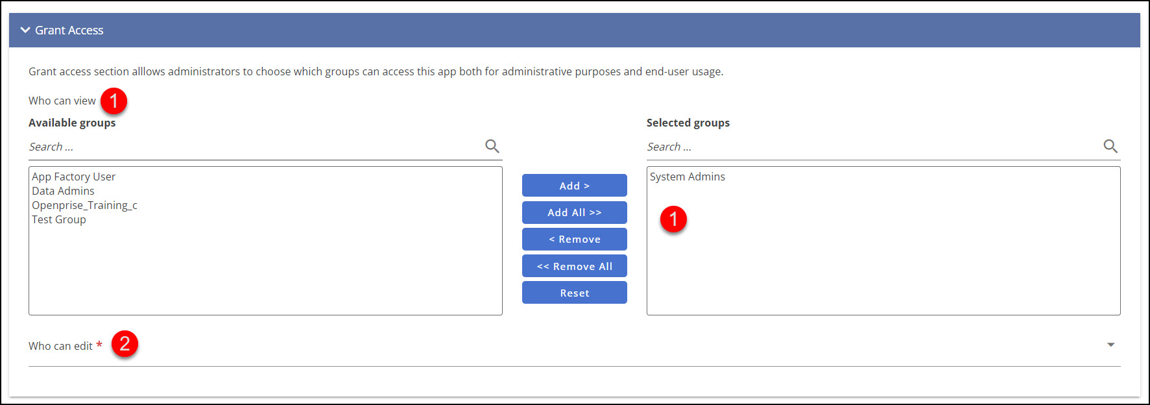Focus the Selected groups search field
Screen dimensions: 1150x405
coord(869,147)
